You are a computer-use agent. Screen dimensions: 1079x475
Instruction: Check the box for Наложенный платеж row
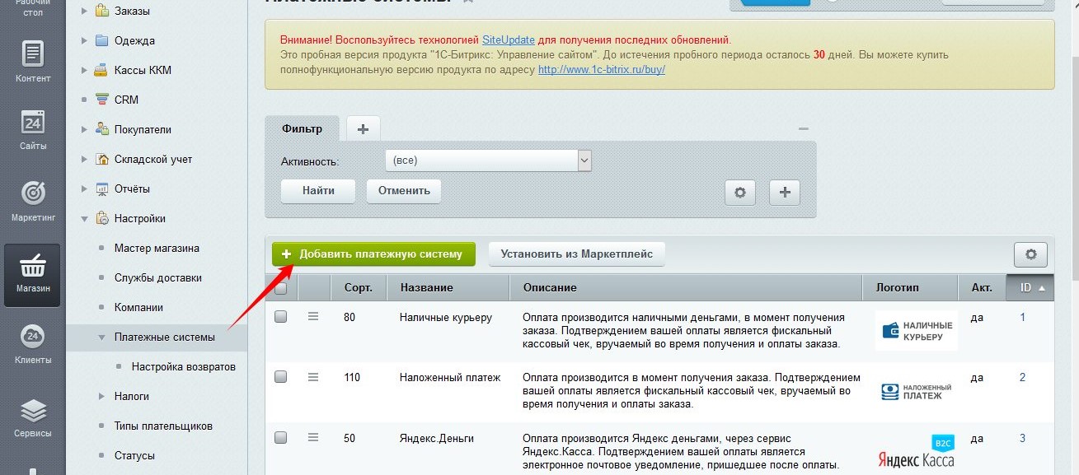pyautogui.click(x=281, y=376)
